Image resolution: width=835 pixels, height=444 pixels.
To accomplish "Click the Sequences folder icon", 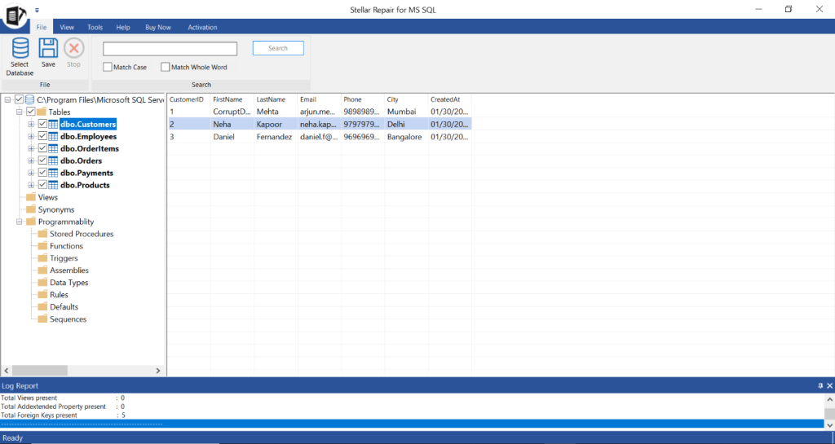I will click(42, 319).
